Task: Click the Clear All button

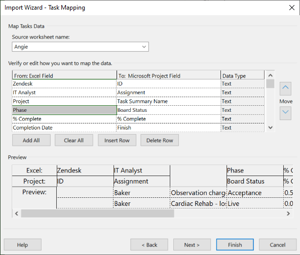Action: point(74,140)
